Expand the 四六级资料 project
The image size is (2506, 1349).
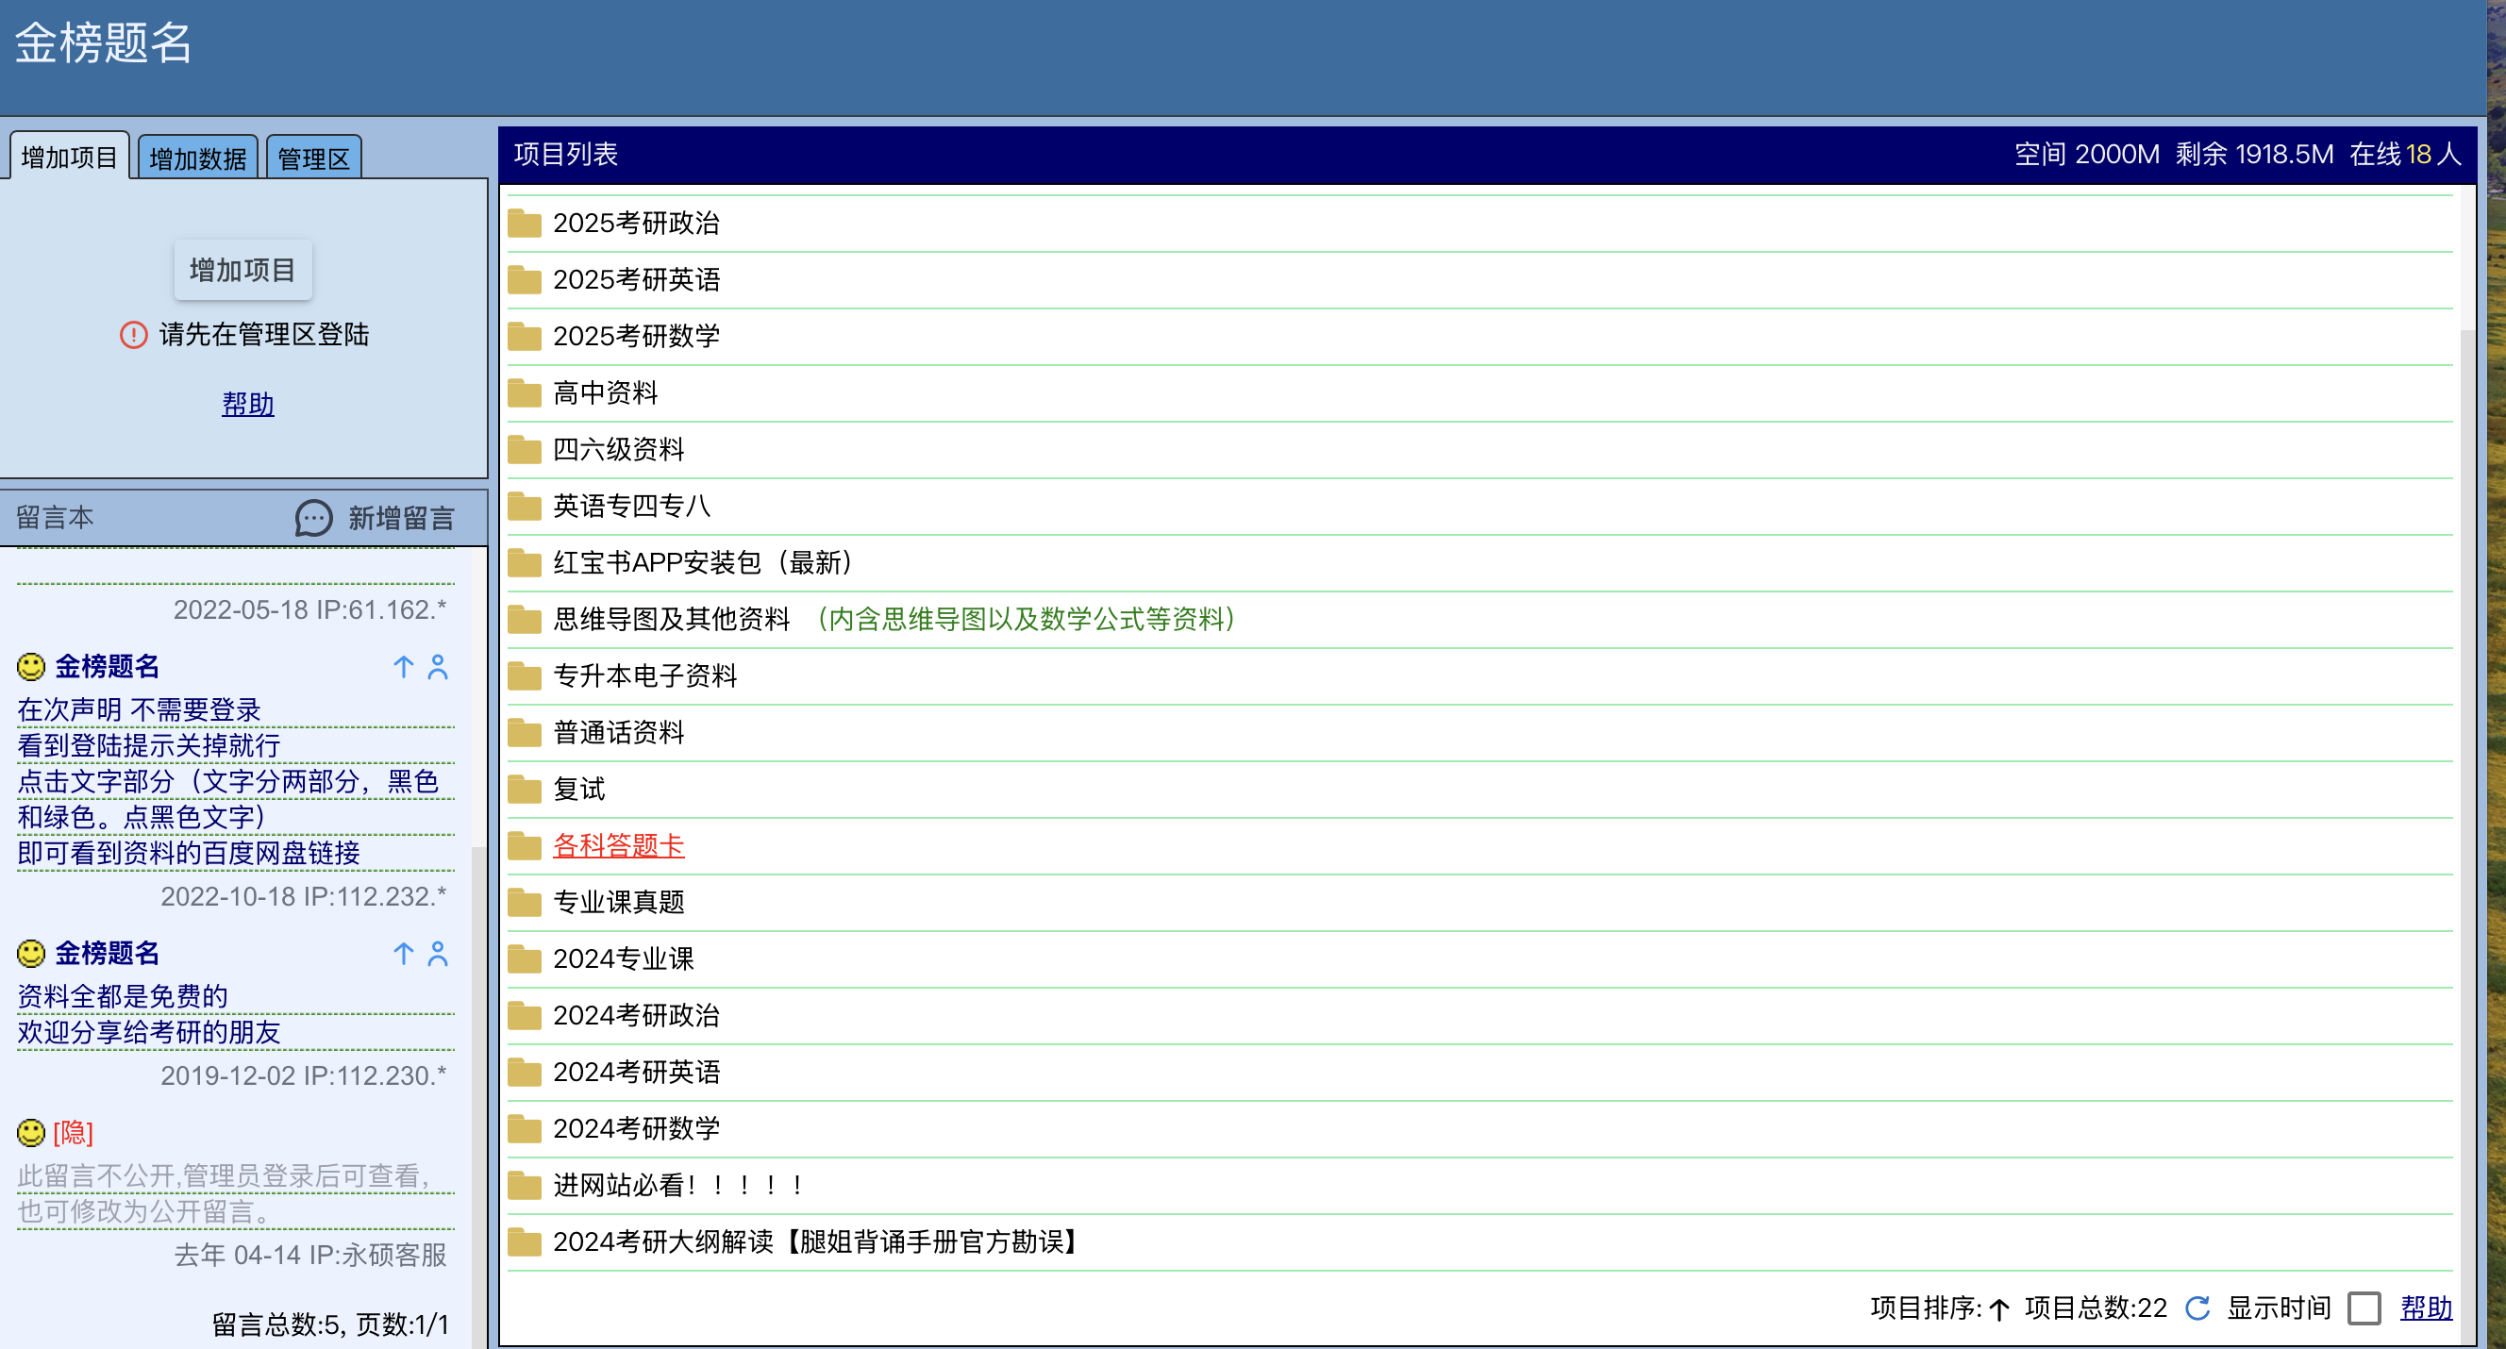[618, 449]
